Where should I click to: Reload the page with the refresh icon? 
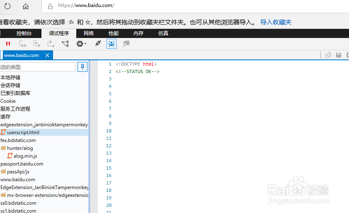click(x=7, y=6)
